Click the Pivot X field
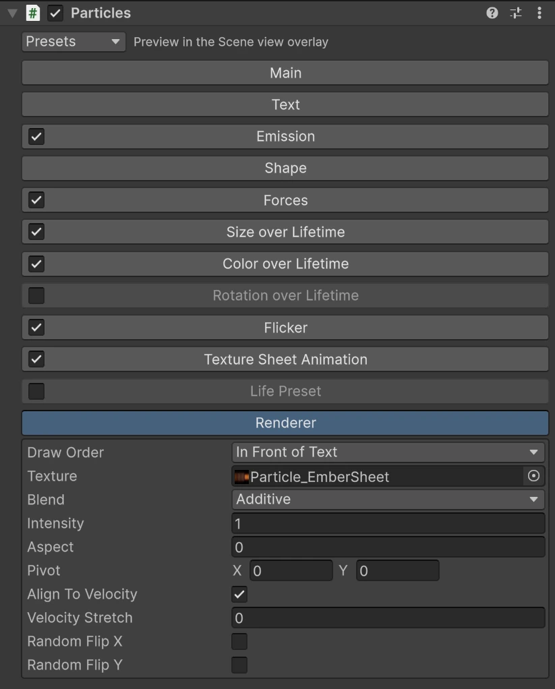The width and height of the screenshot is (555, 689). pos(291,570)
